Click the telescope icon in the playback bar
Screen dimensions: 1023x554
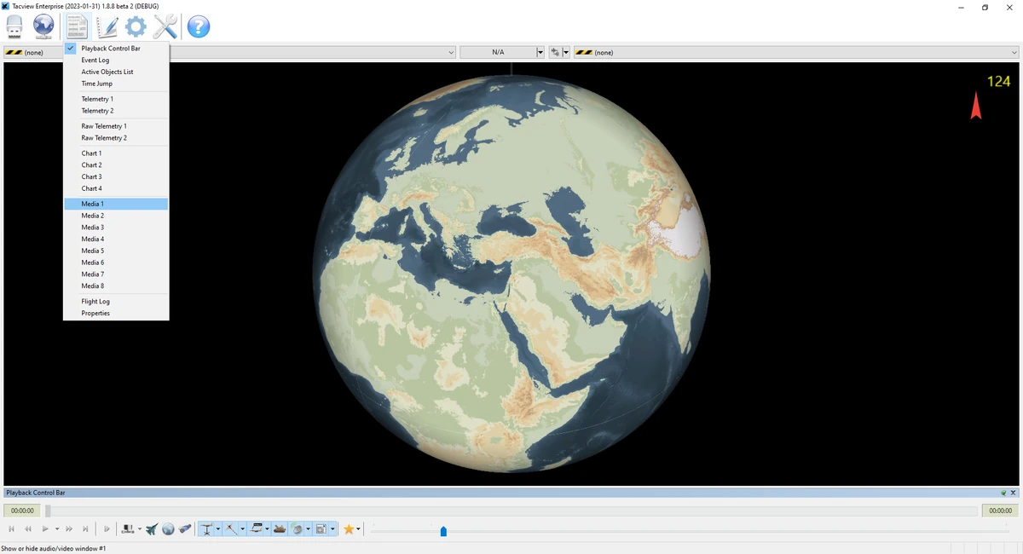click(186, 528)
